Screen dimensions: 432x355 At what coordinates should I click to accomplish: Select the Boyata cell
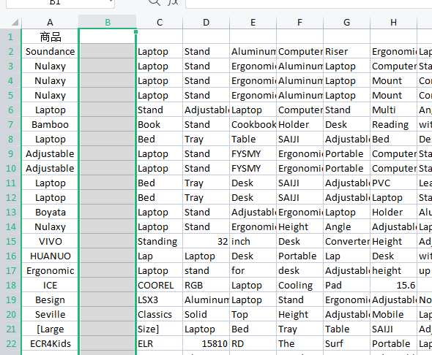50,212
